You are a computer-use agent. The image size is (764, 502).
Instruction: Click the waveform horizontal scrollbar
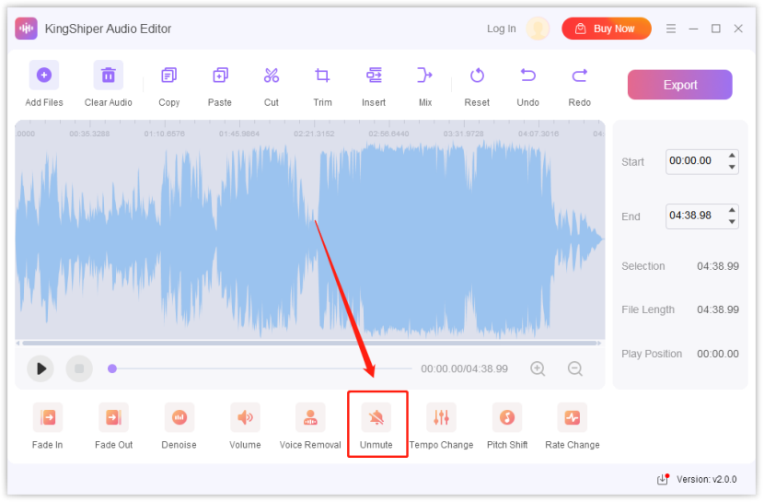310,344
